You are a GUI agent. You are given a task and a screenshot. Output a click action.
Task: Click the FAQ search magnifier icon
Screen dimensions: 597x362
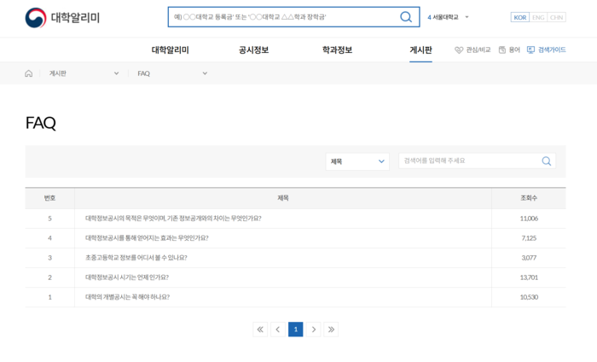[x=547, y=161]
